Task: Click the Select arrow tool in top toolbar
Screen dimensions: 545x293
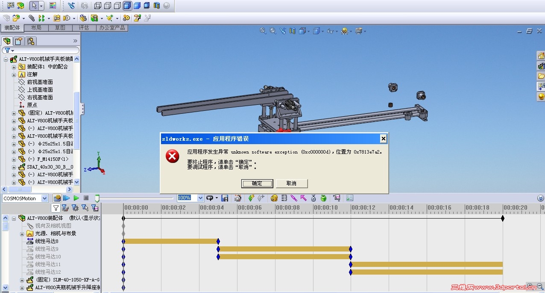Action: click(34, 6)
